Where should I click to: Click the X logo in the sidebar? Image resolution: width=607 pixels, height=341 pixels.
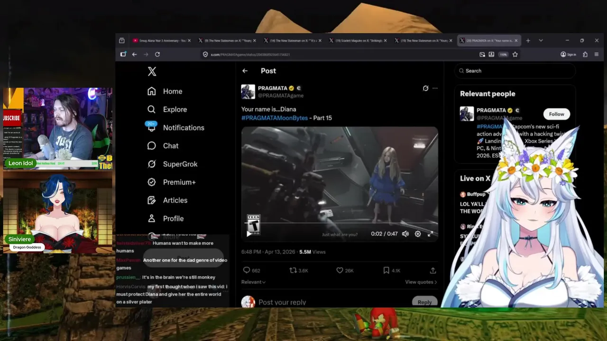pos(152,72)
